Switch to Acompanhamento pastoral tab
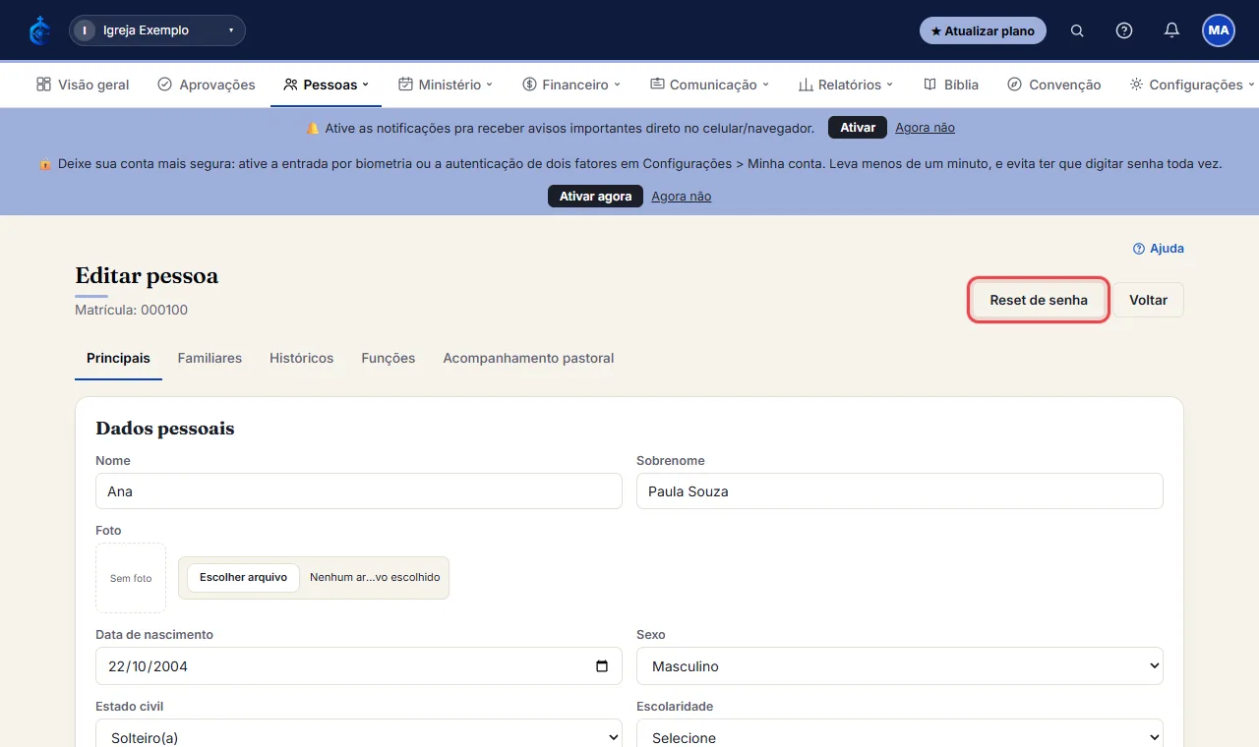The width and height of the screenshot is (1259, 747). [528, 358]
